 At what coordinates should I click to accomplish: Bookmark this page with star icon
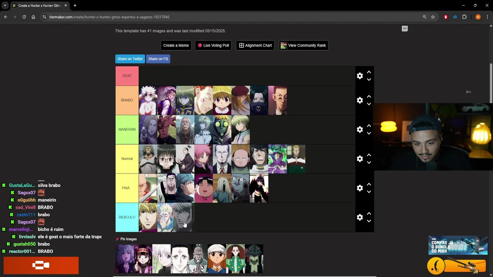(x=433, y=17)
